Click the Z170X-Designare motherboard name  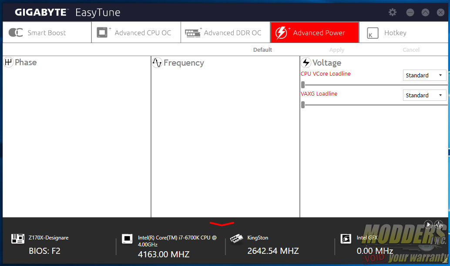pos(48,238)
